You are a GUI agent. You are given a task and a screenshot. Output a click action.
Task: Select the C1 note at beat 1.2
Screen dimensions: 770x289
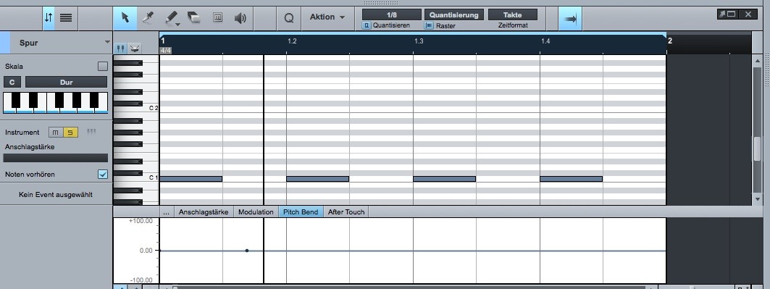318,179
